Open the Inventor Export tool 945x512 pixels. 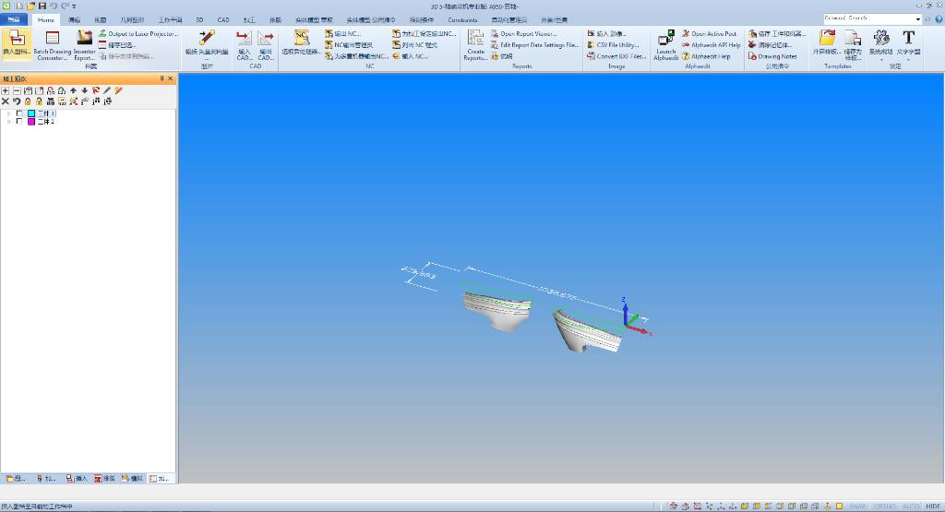(x=84, y=39)
